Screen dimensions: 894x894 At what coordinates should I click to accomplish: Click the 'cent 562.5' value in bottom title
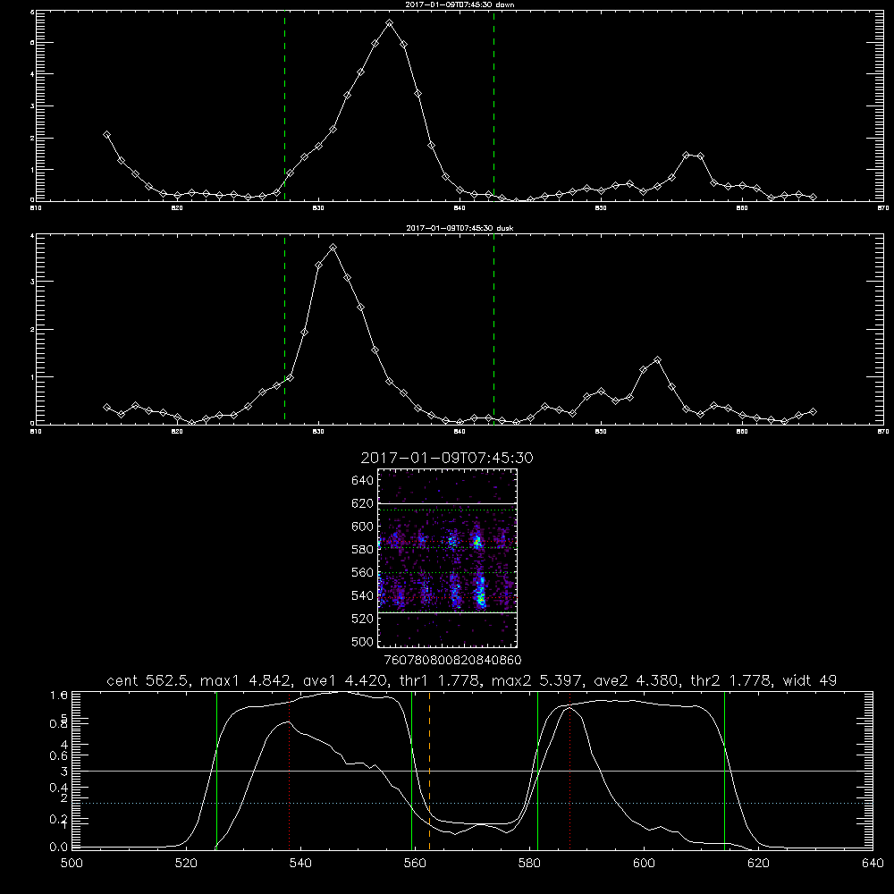pos(147,680)
